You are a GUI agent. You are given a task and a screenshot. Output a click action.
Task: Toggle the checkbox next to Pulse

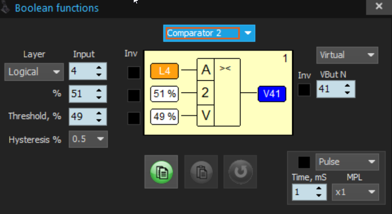coord(304,162)
